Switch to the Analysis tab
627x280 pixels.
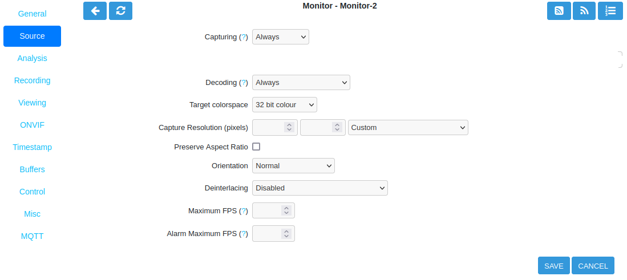click(x=33, y=58)
